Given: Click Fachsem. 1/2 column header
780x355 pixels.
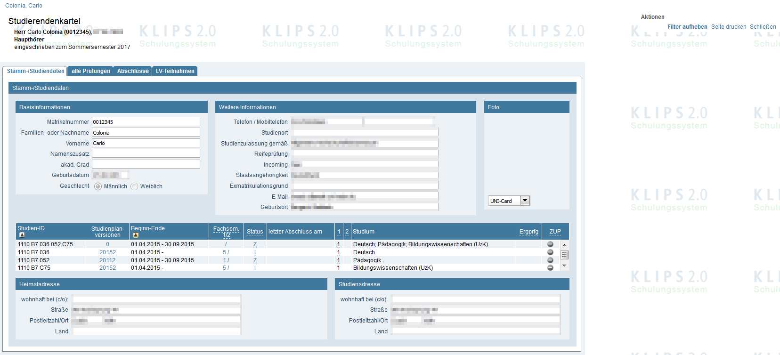Looking at the screenshot, I should point(226,232).
